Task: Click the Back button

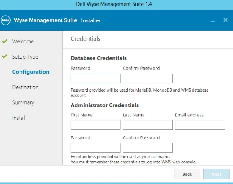Action: [x=187, y=174]
